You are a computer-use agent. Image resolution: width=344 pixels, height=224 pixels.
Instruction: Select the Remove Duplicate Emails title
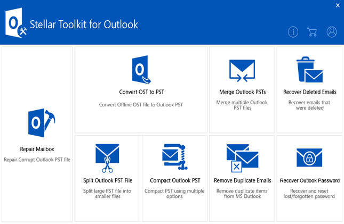point(243,180)
